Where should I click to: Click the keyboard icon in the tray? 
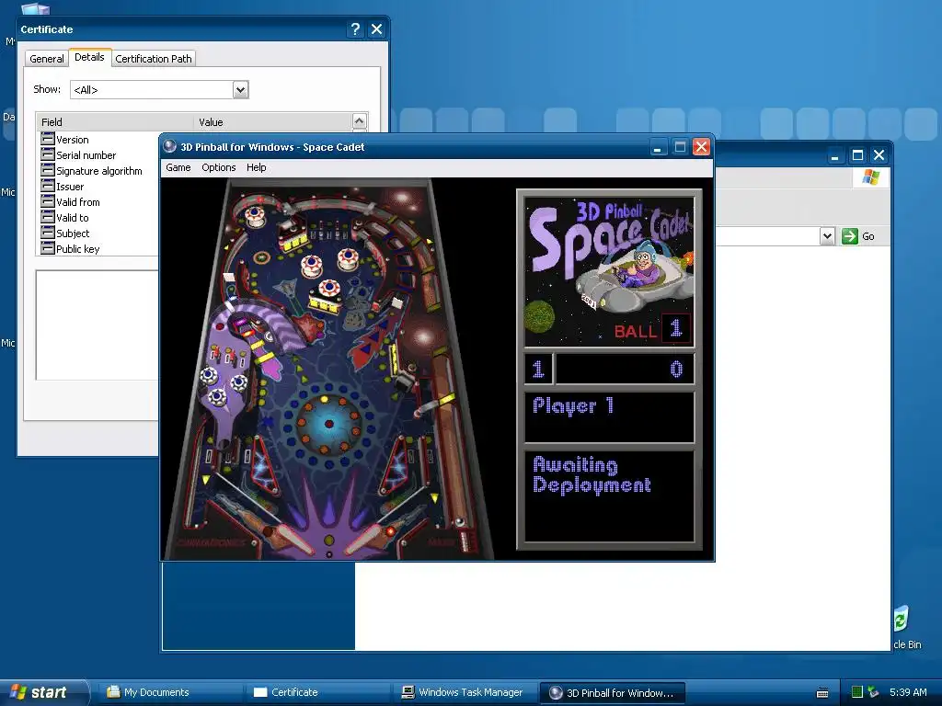click(x=822, y=693)
